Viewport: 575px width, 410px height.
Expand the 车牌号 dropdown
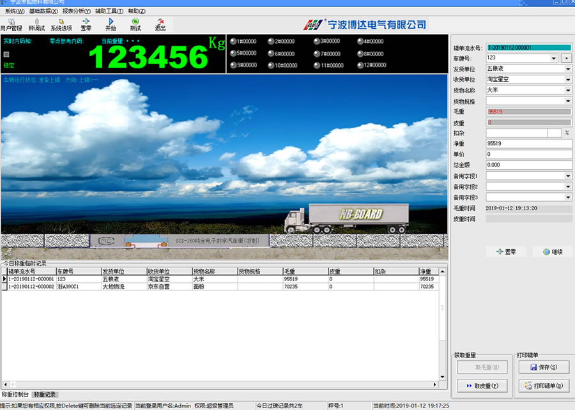554,58
